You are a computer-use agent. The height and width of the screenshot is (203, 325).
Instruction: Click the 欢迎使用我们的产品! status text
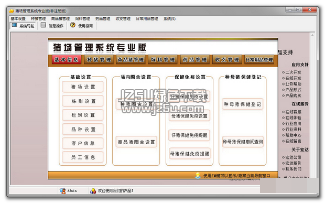[115, 191]
